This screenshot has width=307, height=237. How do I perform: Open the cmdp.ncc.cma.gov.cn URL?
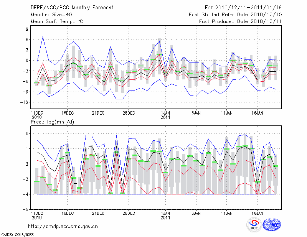click(x=63, y=226)
